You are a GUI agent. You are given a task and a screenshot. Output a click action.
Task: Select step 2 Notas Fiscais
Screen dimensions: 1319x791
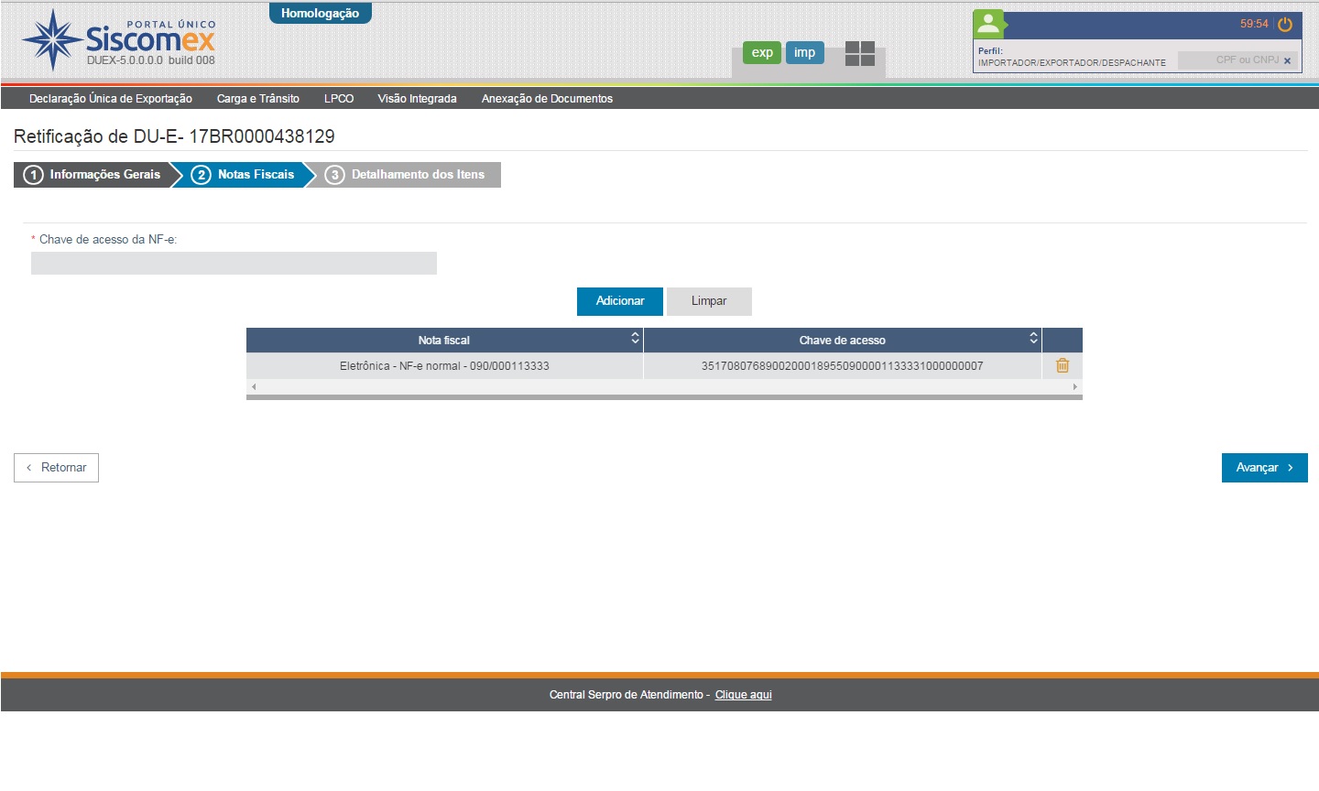(244, 175)
